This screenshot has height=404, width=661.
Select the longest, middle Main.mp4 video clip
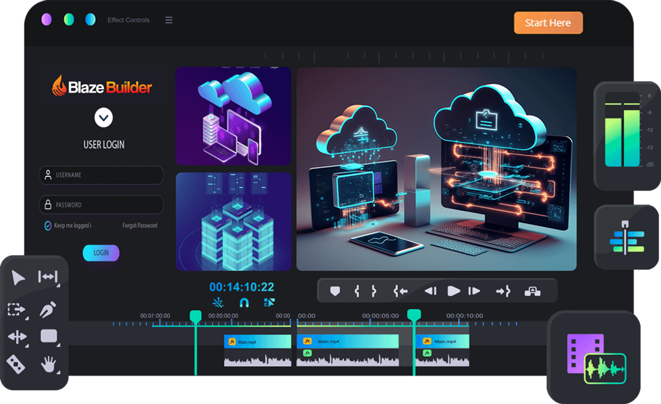point(348,341)
